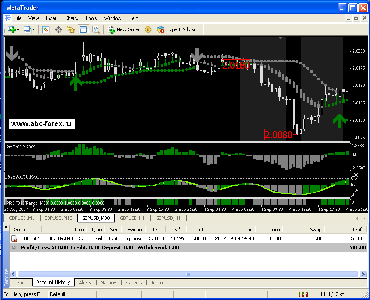Open the Help menu
This screenshot has width=370, height=300.
[x=133, y=18]
